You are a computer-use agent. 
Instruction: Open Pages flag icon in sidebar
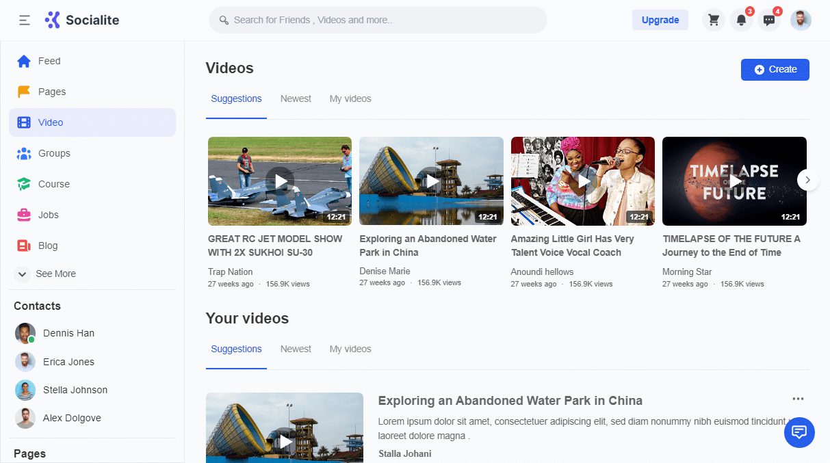pyautogui.click(x=24, y=92)
